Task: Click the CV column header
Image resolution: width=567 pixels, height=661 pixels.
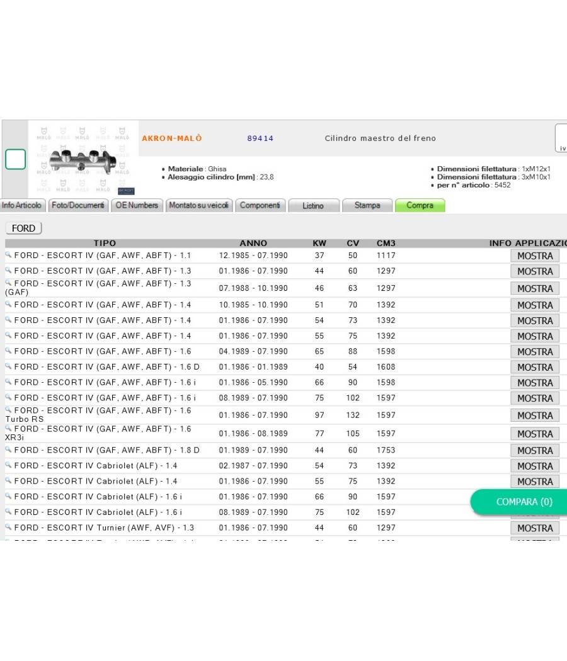Action: pyautogui.click(x=353, y=243)
